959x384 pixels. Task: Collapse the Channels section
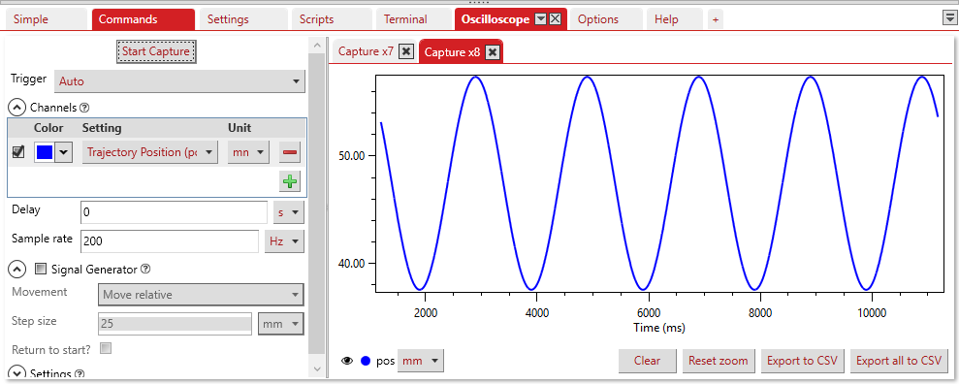(x=16, y=108)
